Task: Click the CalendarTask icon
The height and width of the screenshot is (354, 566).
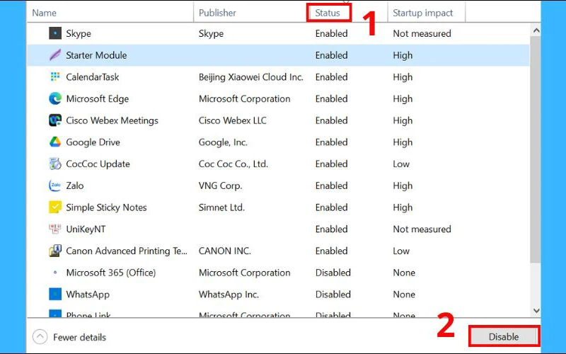Action: coord(55,77)
